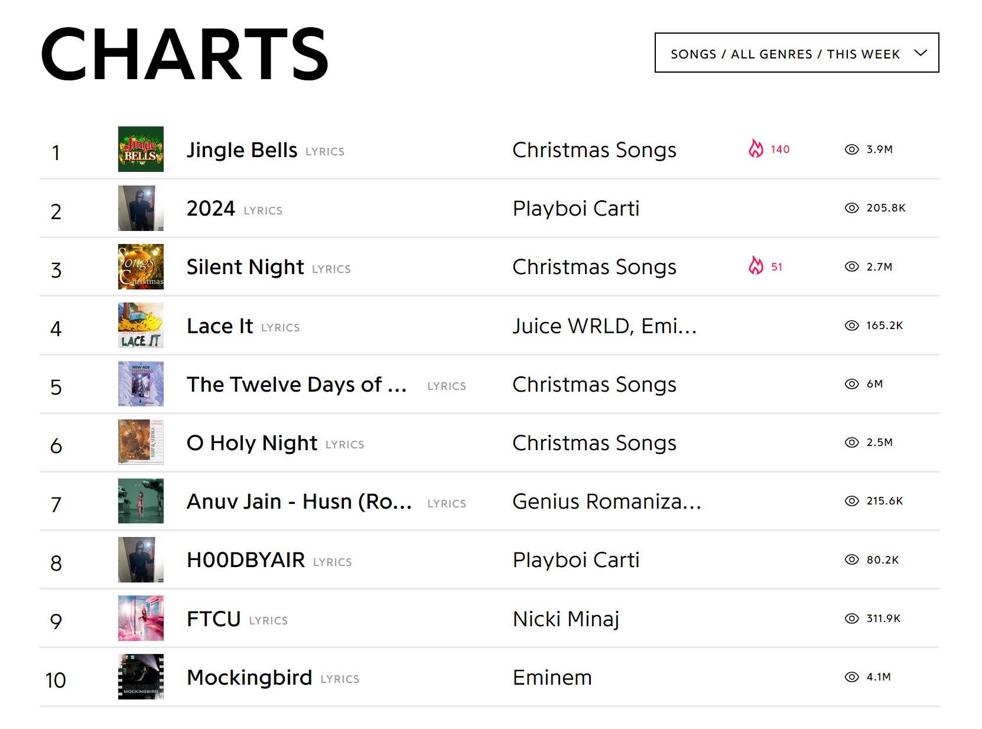
Task: Click Juice WRLD, Emi... artist entry
Action: click(x=604, y=326)
